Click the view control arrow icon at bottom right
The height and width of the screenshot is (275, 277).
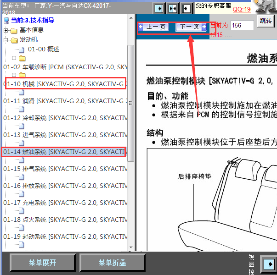pyautogui.click(x=269, y=264)
